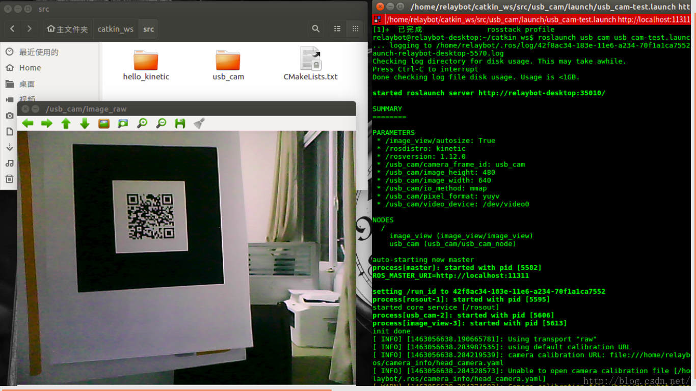Open the Music sidebar icon
Viewport: 696px width, 391px height.
(x=9, y=163)
